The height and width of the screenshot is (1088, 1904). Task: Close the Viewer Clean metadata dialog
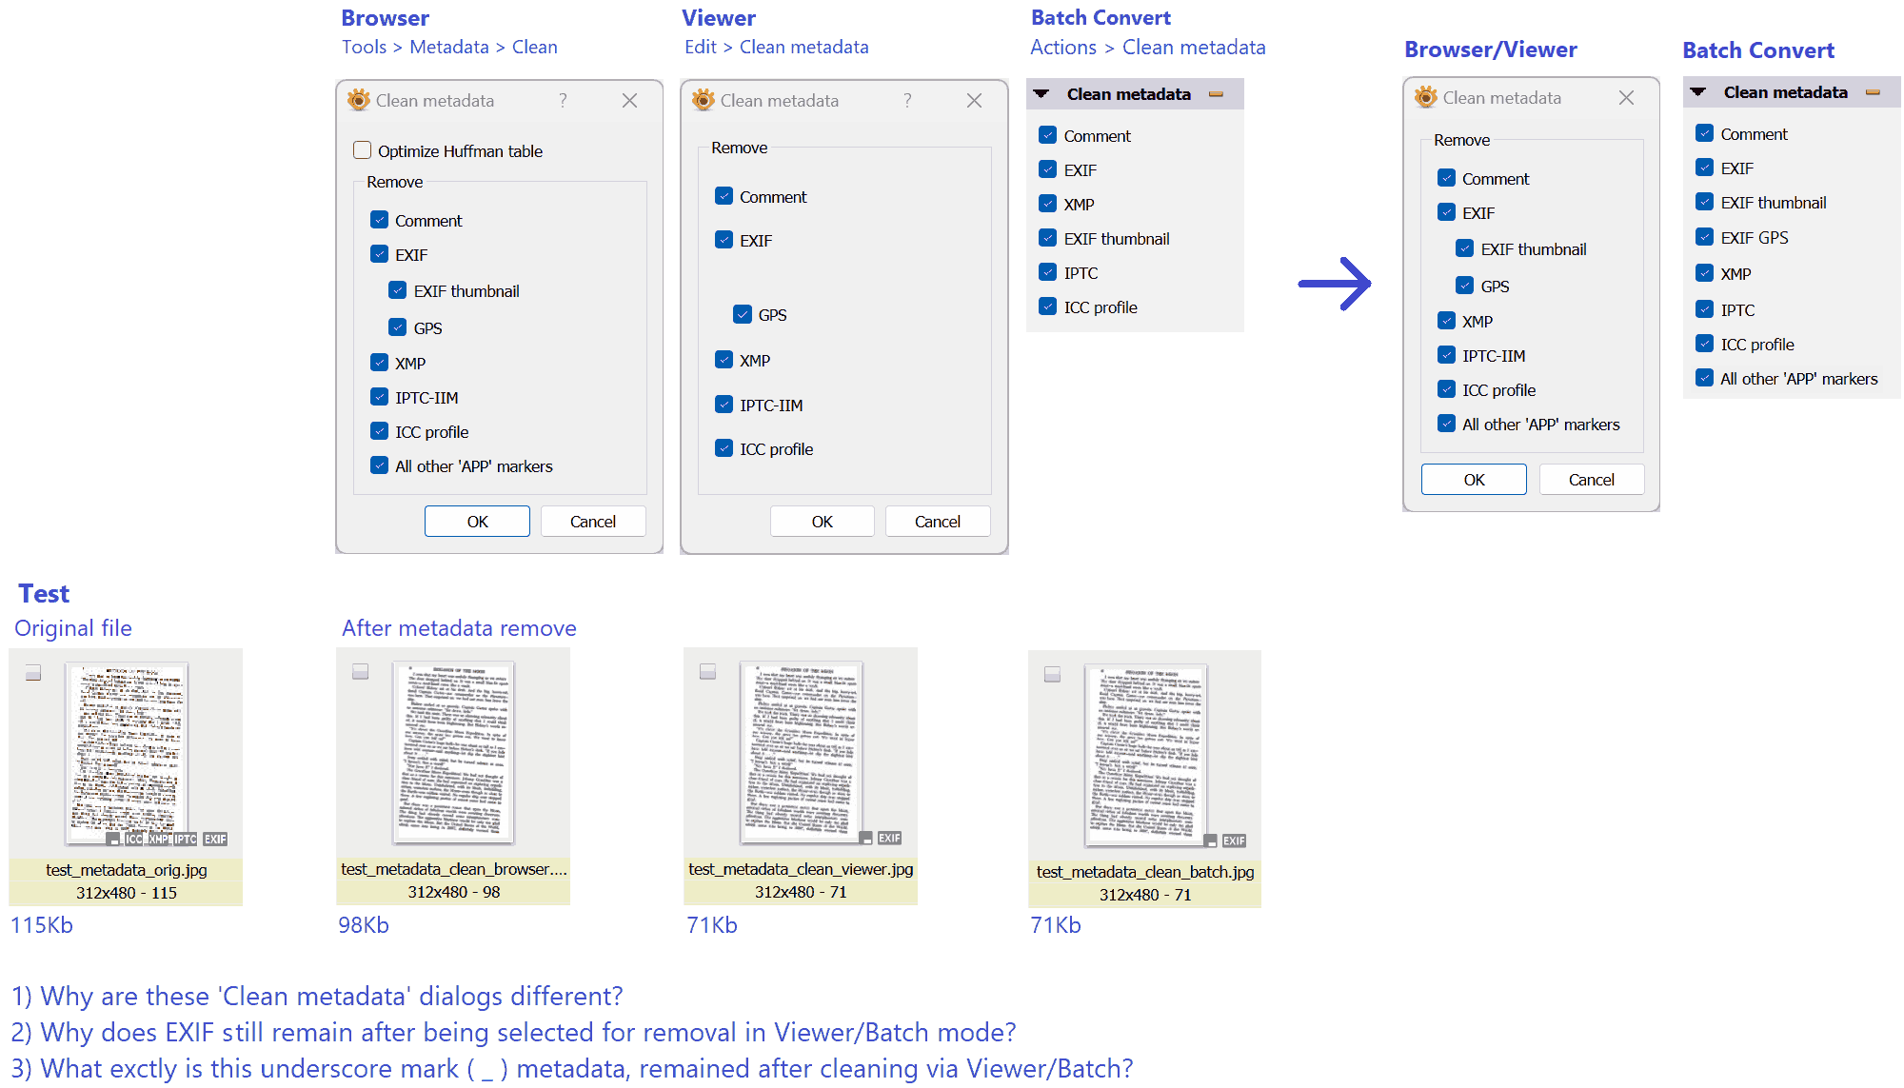click(974, 100)
